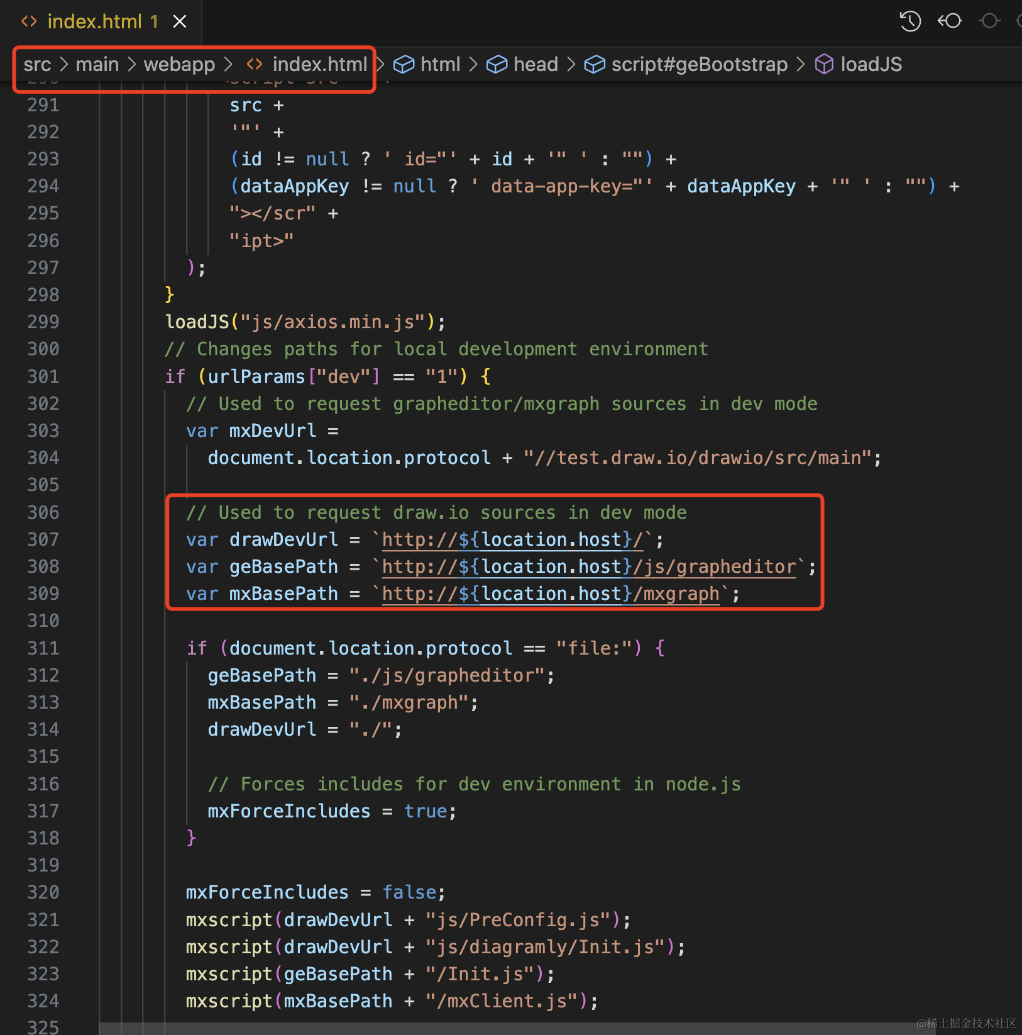Click line number 301 in gutter
Image resolution: width=1022 pixels, height=1035 pixels.
43,377
